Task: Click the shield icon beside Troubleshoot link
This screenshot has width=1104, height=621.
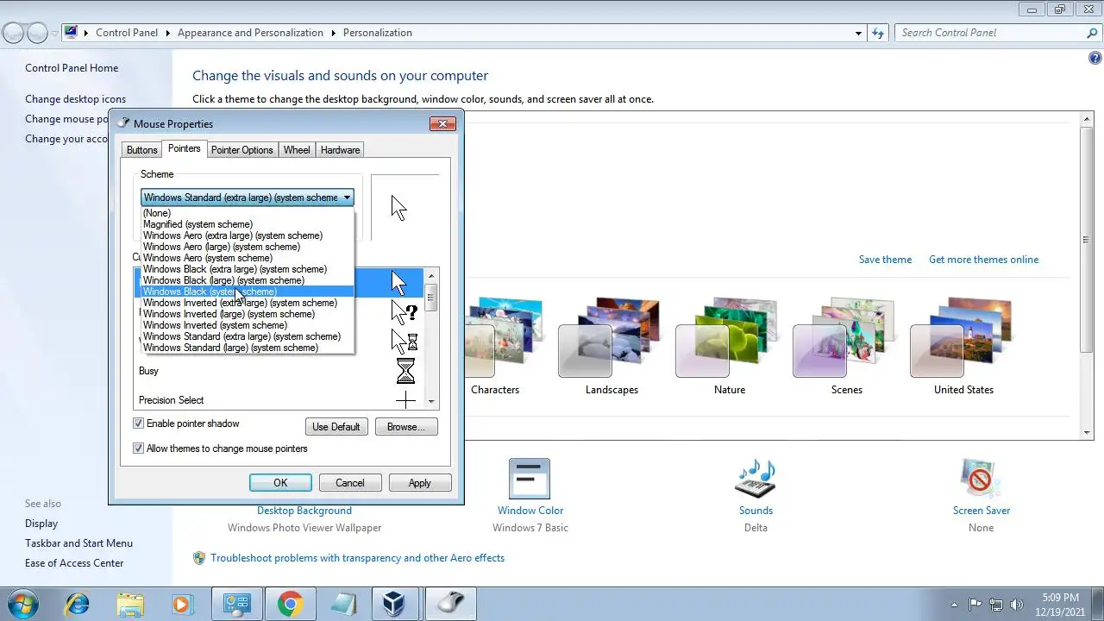Action: click(199, 558)
